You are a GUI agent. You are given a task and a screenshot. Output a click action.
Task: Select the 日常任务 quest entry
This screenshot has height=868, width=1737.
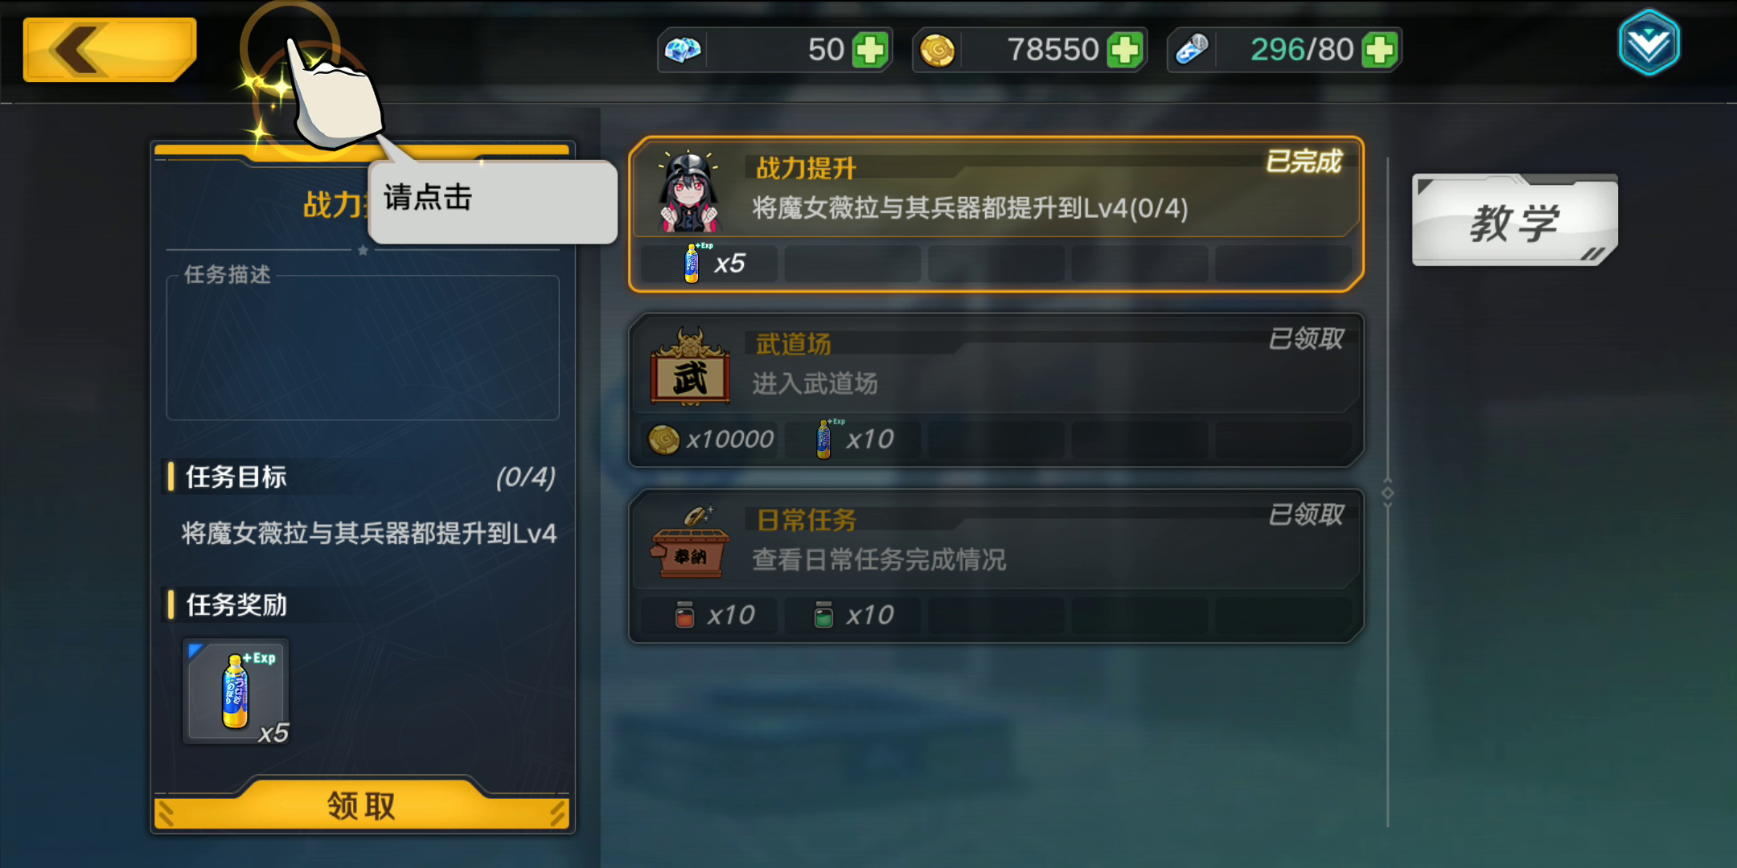pyautogui.click(x=996, y=566)
